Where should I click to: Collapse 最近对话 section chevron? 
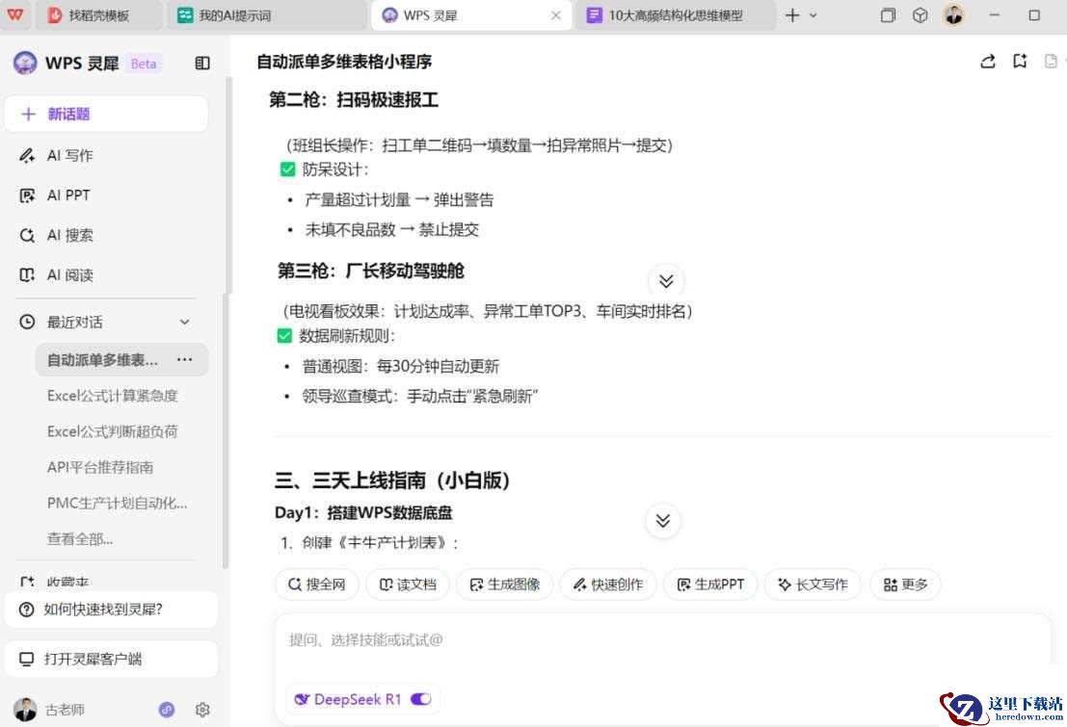[x=184, y=323]
